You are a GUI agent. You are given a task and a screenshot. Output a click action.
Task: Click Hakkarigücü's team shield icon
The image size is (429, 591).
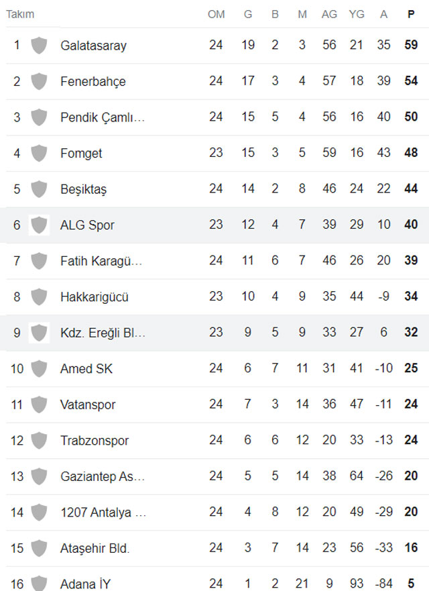39,297
